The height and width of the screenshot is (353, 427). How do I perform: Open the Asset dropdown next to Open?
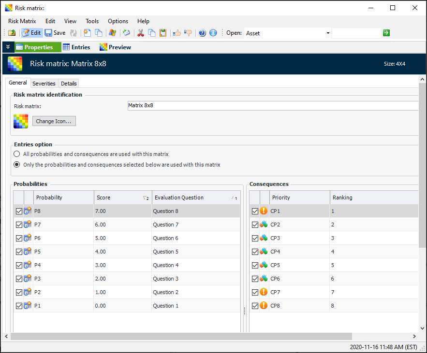point(328,33)
